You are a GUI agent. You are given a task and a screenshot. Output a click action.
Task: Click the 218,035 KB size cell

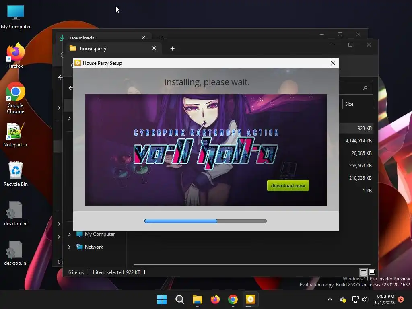(360, 178)
